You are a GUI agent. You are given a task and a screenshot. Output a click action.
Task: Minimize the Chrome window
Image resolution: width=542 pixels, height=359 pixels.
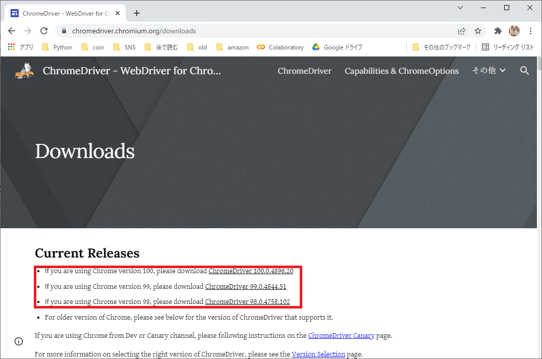[483, 8]
